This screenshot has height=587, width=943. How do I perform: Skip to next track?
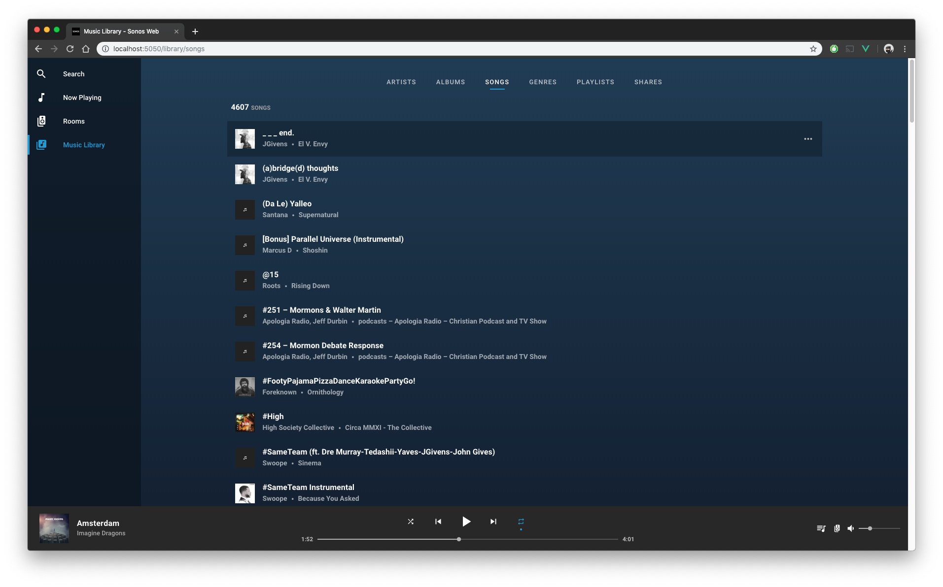(493, 522)
